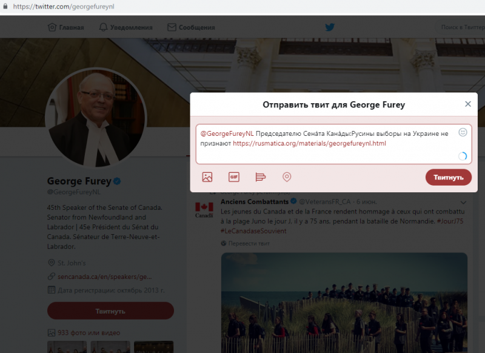Open Сообщения messages
The image size is (485, 353).
(x=191, y=27)
